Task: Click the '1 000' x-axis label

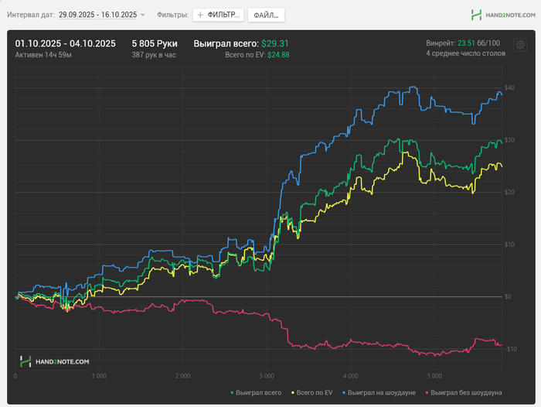Action: [x=99, y=376]
